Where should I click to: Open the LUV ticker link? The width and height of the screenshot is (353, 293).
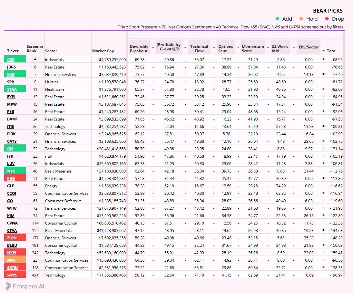click(11, 164)
